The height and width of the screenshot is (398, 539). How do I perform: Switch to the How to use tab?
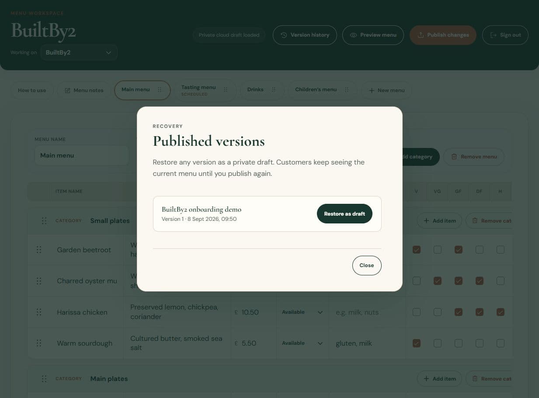point(32,90)
